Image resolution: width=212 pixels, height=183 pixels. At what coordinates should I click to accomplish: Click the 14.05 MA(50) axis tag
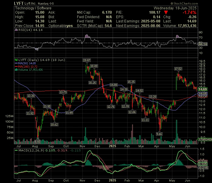click(x=202, y=93)
